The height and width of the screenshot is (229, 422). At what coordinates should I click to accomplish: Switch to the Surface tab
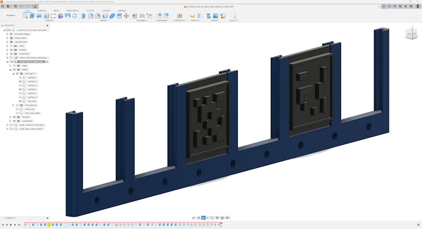[42, 10]
